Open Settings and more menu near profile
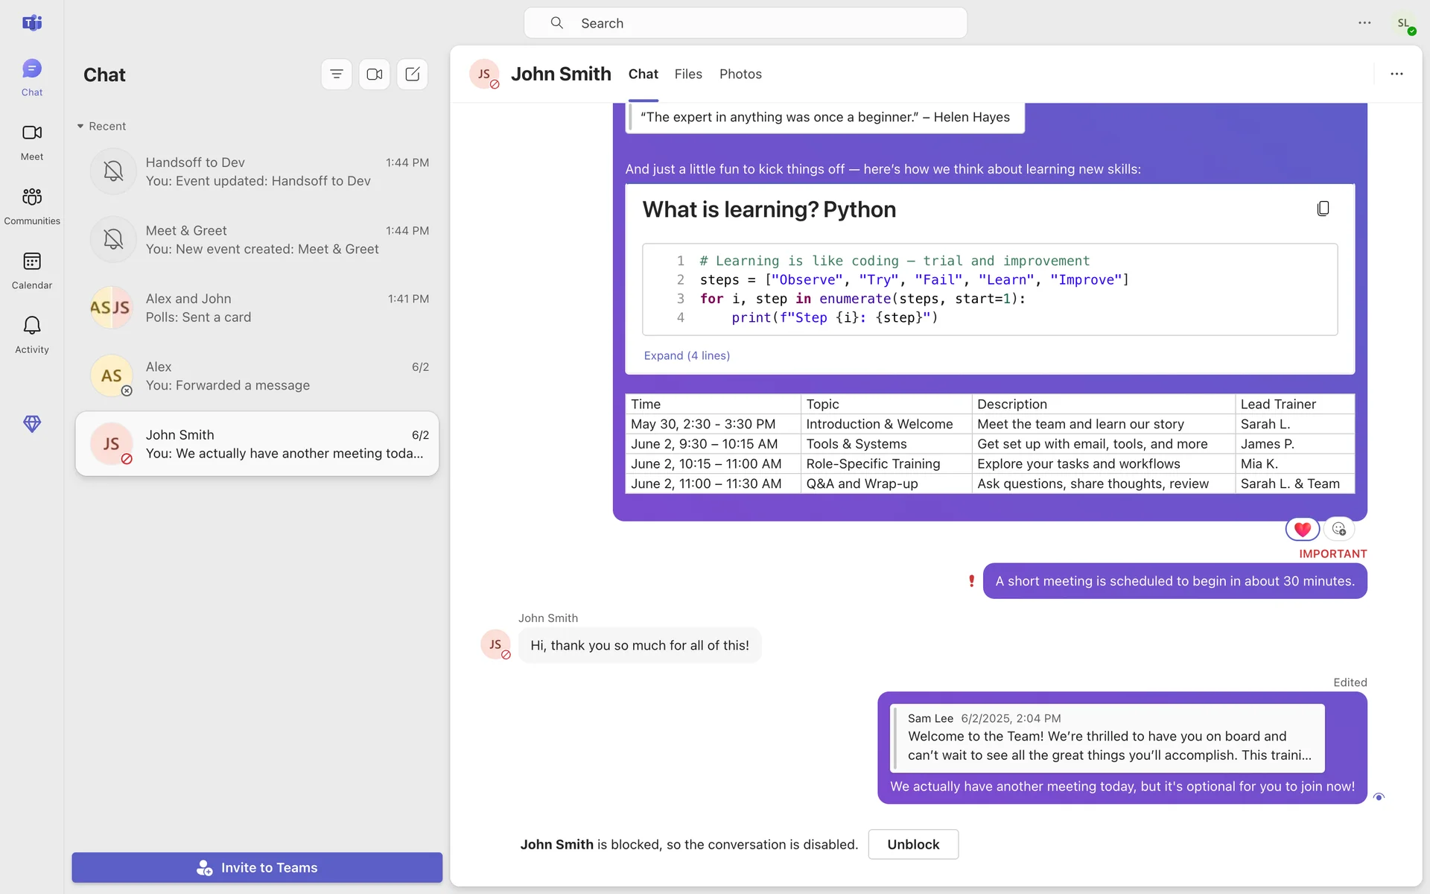1430x894 pixels. tap(1364, 23)
